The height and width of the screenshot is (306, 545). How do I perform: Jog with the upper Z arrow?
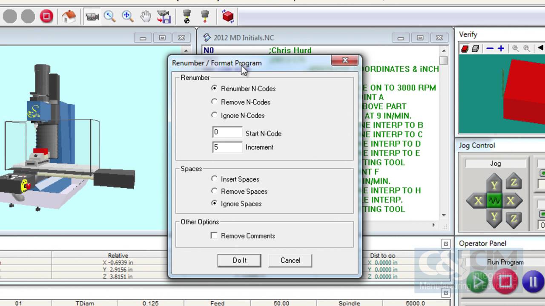pos(514,182)
